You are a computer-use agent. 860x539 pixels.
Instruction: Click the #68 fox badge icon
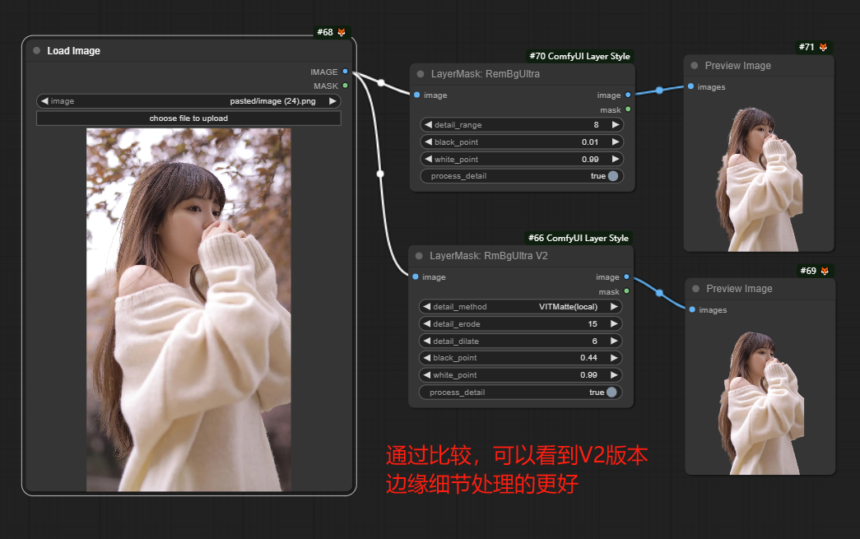click(342, 32)
